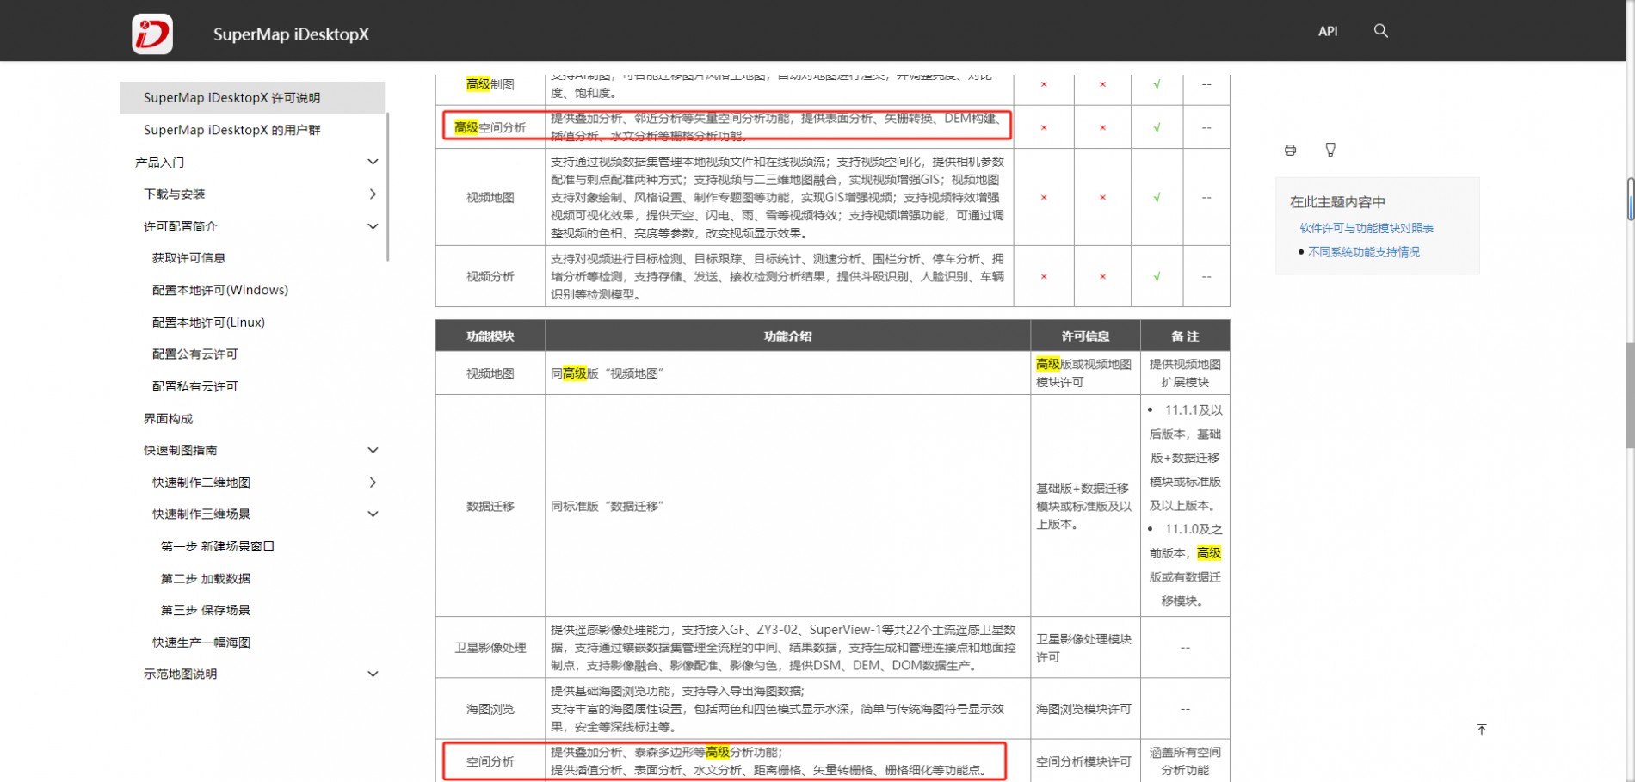This screenshot has height=782, width=1635.
Task: Expand the 快速制作二维地图 arrow
Action: click(373, 483)
